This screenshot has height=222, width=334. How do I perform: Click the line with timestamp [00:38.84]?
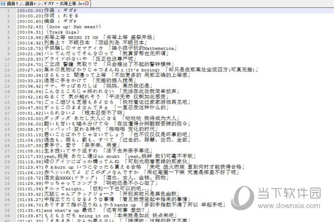pyautogui.click(x=98, y=91)
